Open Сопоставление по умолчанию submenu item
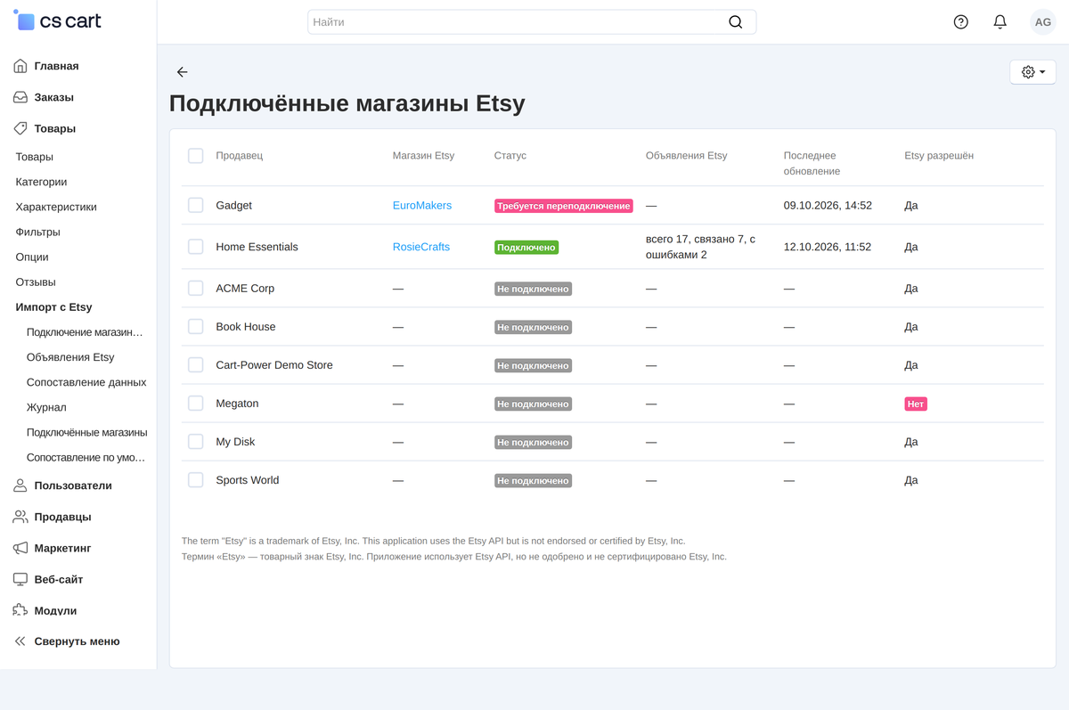This screenshot has width=1069, height=710. point(86,457)
